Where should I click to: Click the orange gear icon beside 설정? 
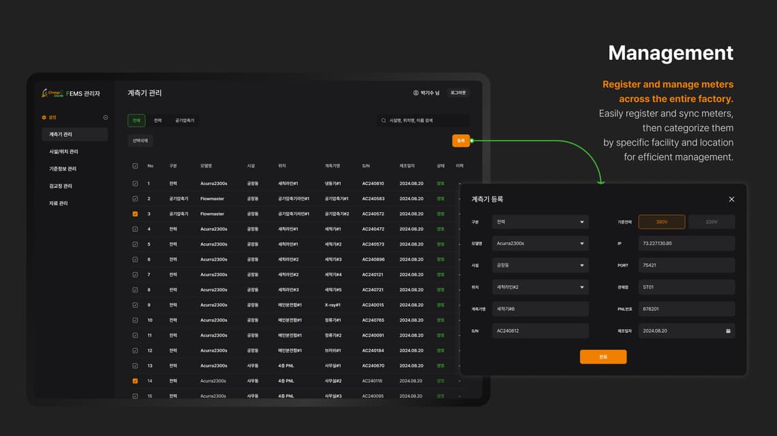44,118
